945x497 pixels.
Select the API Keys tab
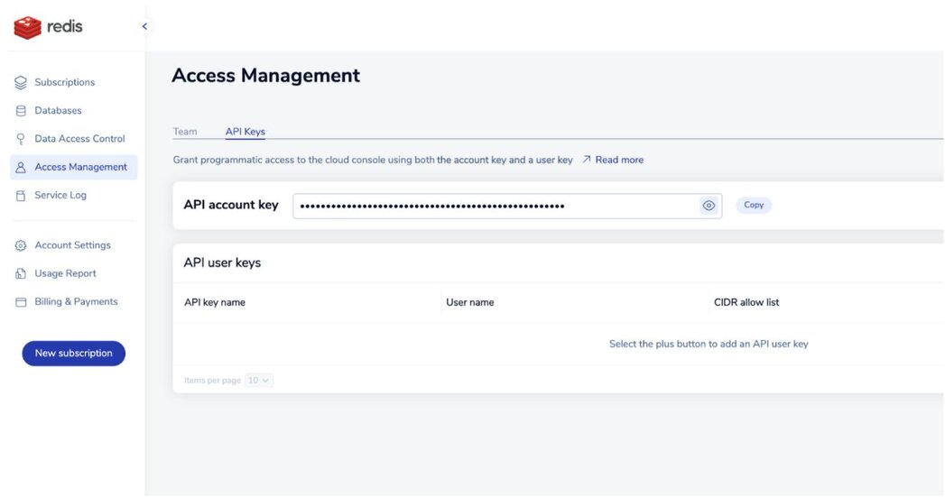[245, 132]
